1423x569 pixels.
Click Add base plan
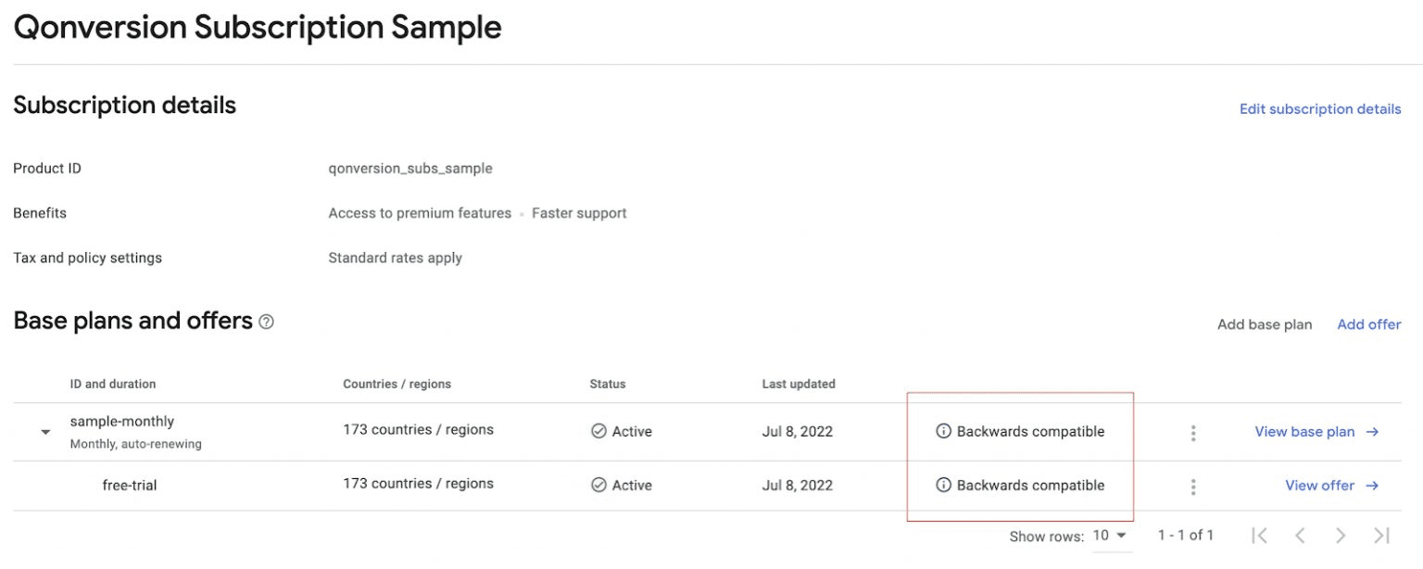(x=1264, y=324)
